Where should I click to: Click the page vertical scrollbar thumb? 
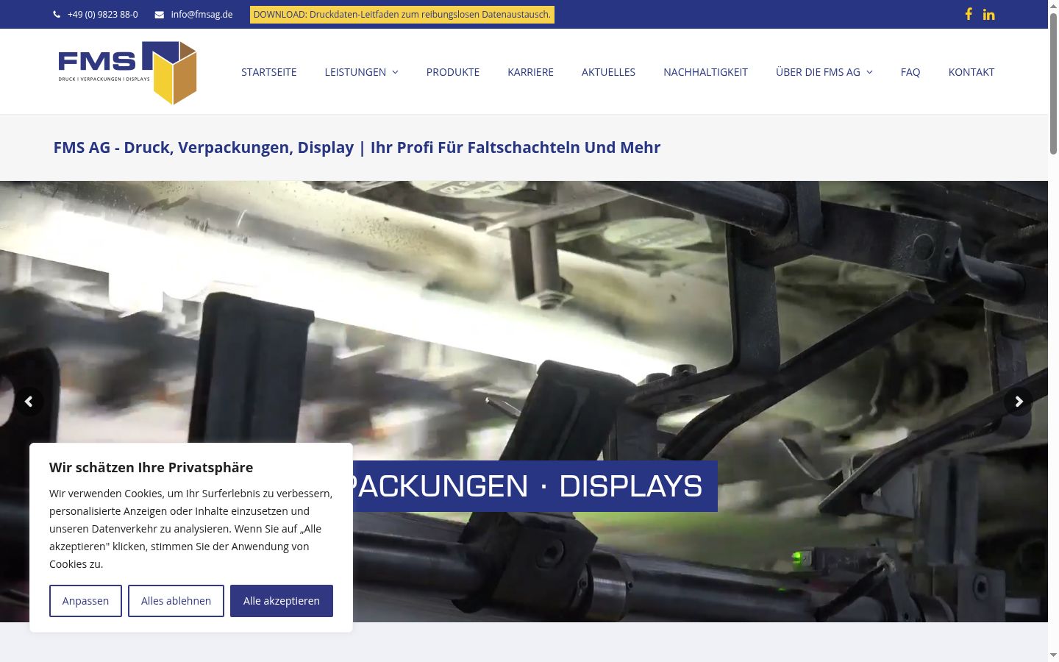[x=1053, y=83]
